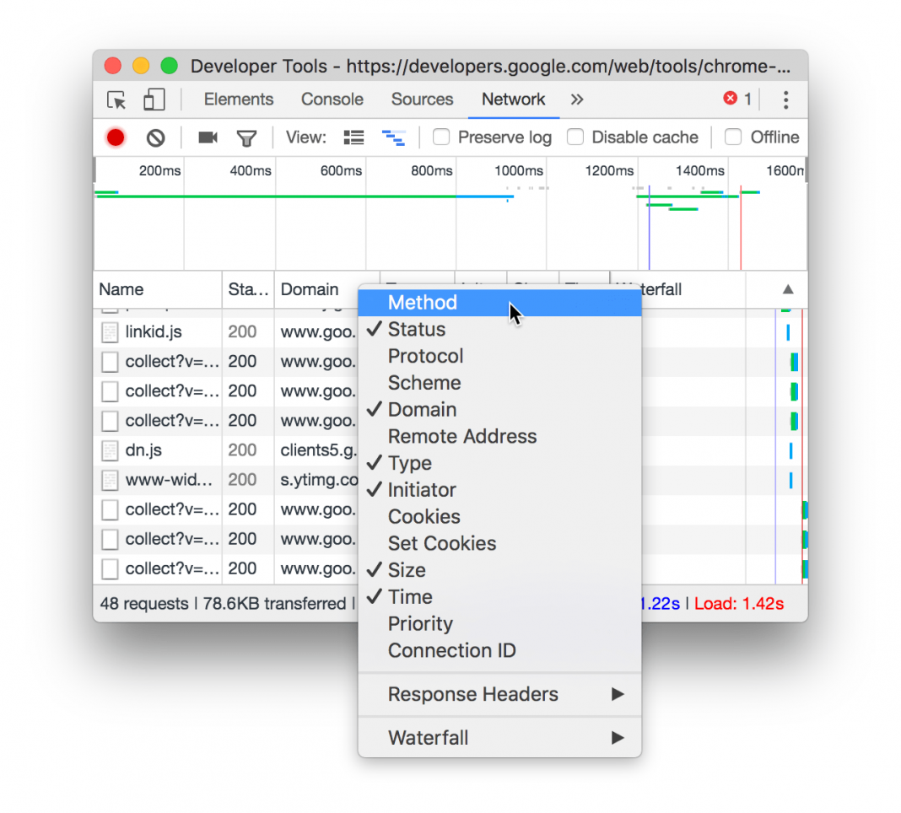Image resolution: width=901 pixels, height=813 pixels.
Task: Enable screenshot capture with camera icon
Action: pyautogui.click(x=207, y=137)
